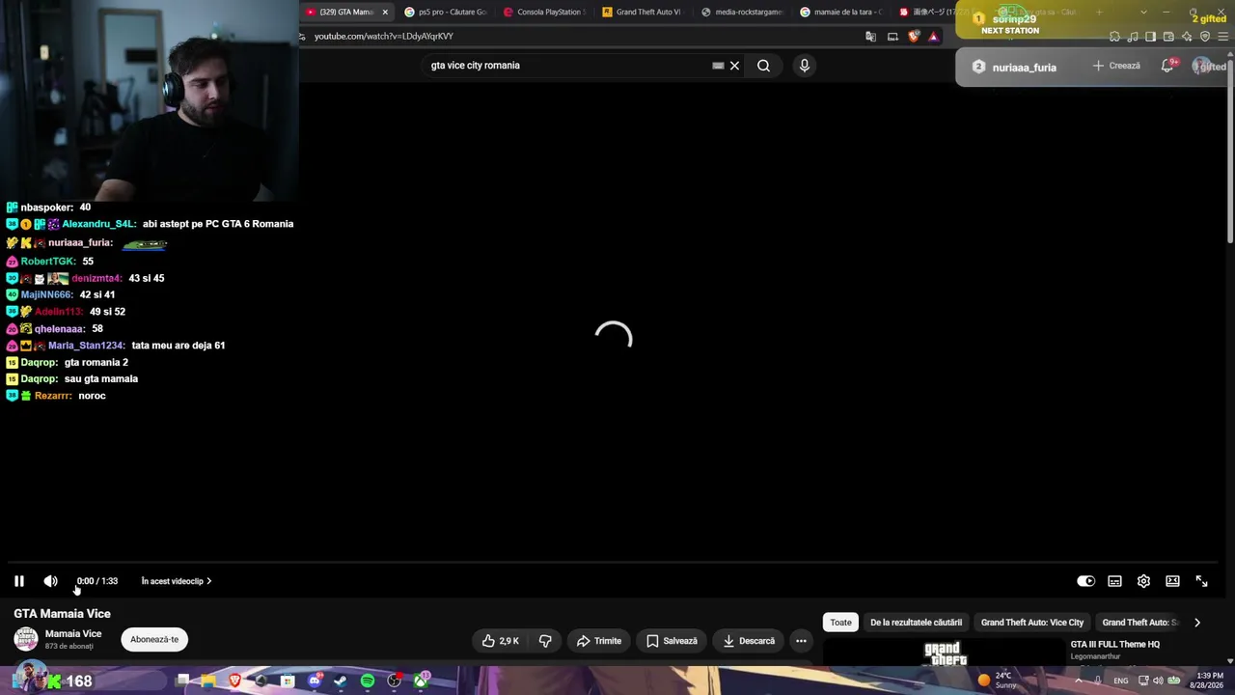The height and width of the screenshot is (695, 1235).
Task: Subscribe using Abonează-te button
Action: 154,639
